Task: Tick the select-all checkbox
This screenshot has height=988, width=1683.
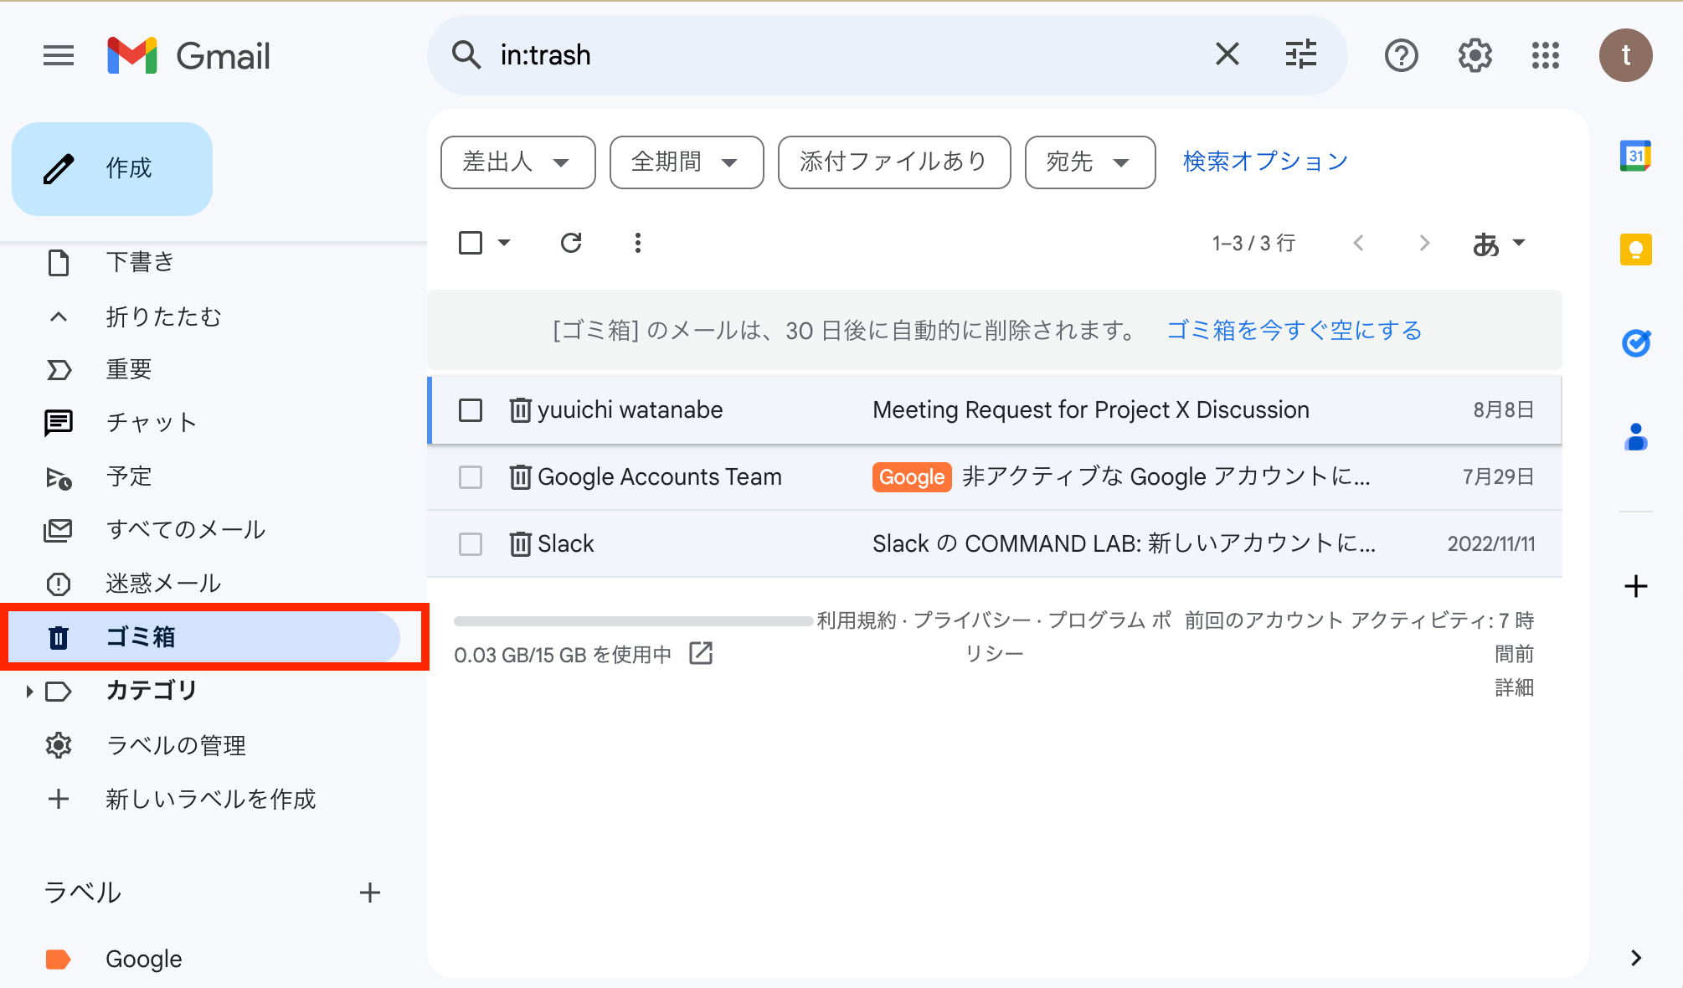Action: [x=471, y=243]
